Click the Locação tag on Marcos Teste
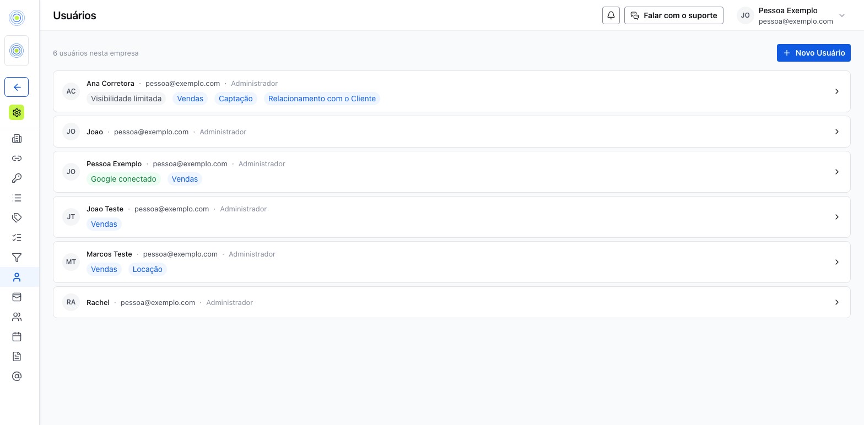This screenshot has height=425, width=864. click(x=148, y=269)
